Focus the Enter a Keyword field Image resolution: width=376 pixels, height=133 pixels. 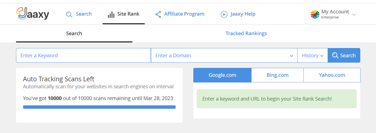(x=83, y=55)
